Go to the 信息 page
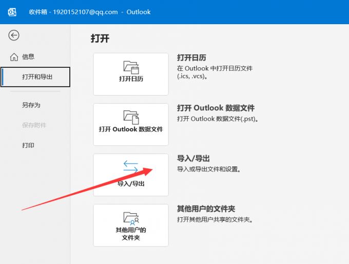This screenshot has width=349, height=264. 28,57
